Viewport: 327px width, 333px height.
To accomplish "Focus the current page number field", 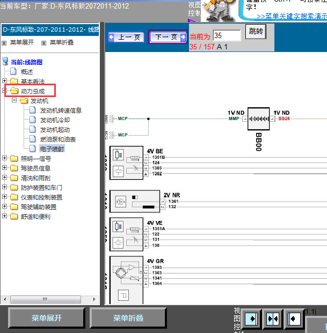I will tap(227, 35).
